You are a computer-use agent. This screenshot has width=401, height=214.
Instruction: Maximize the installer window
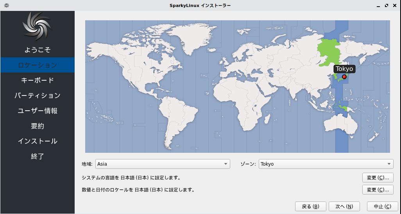[x=387, y=5]
